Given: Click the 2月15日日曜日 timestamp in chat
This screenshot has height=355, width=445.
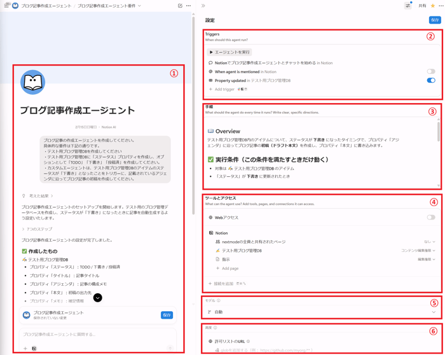Looking at the screenshot, I should pos(86,127).
